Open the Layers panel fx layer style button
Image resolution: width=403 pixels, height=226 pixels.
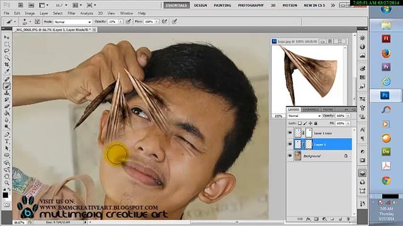[x=309, y=219]
